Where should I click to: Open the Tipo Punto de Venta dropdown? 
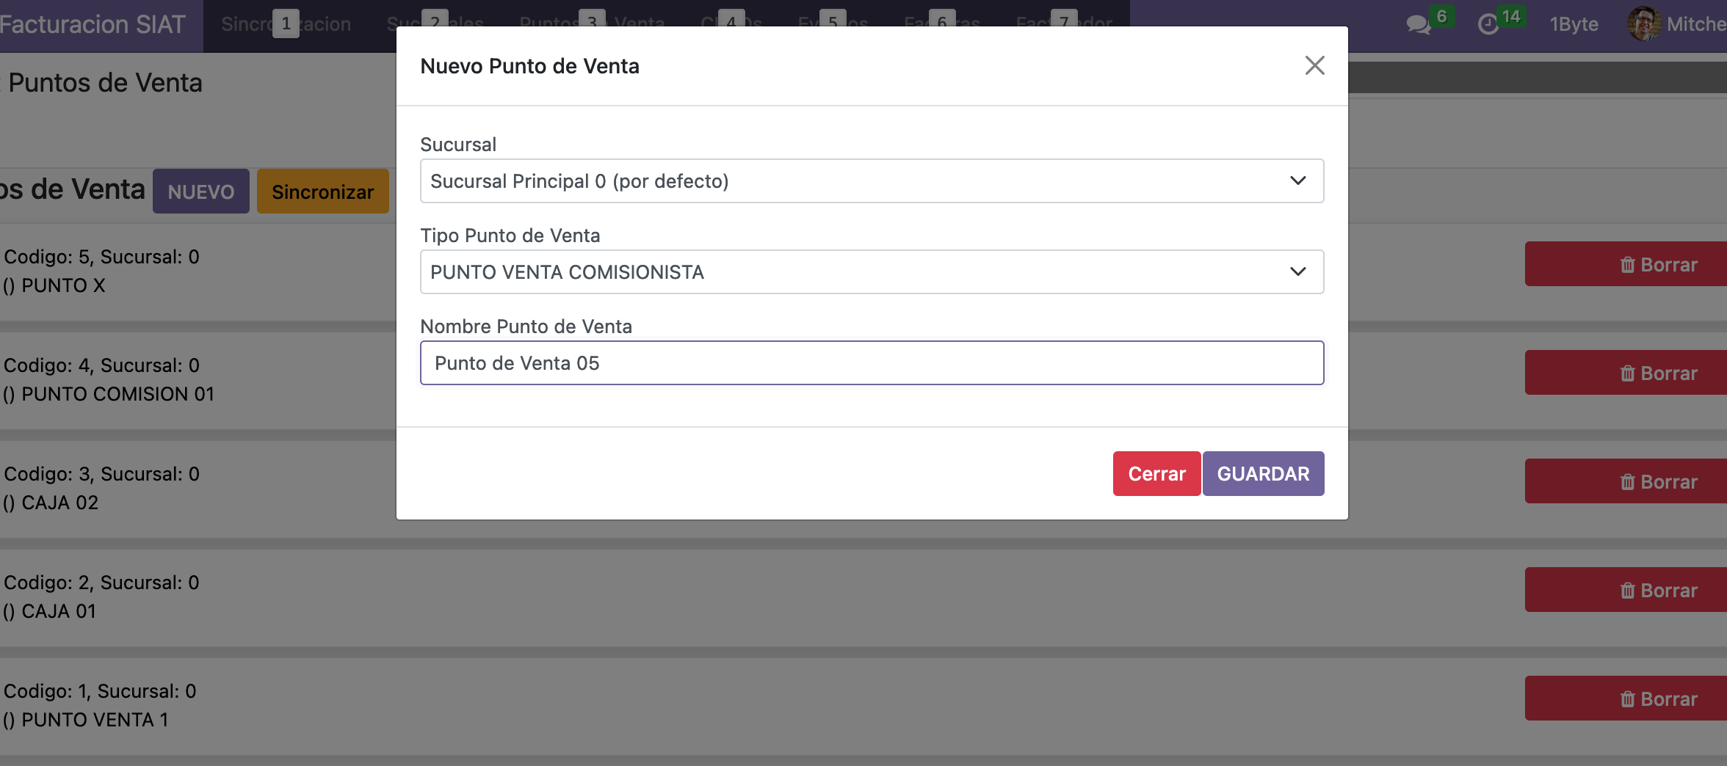click(x=872, y=272)
